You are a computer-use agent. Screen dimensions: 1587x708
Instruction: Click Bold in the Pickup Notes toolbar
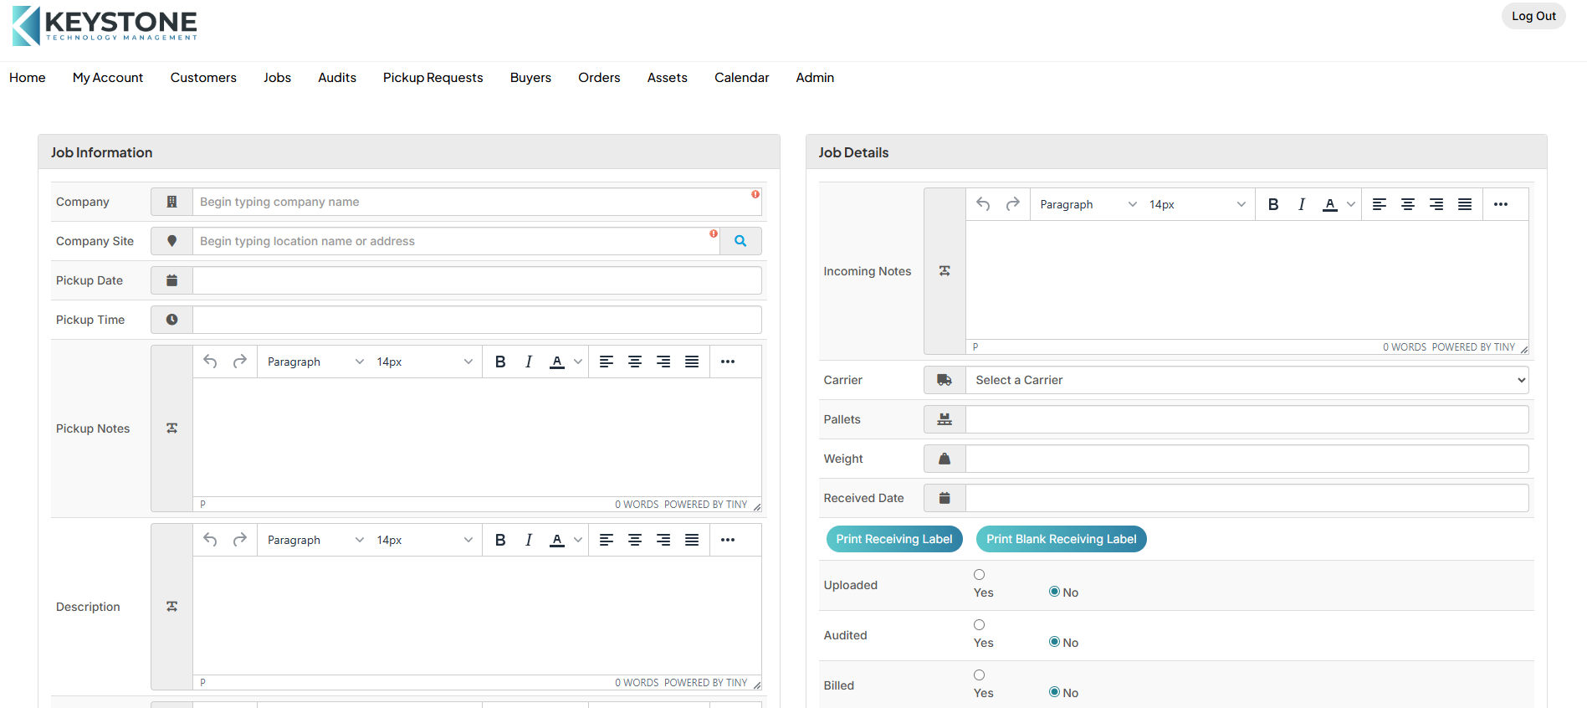click(500, 362)
